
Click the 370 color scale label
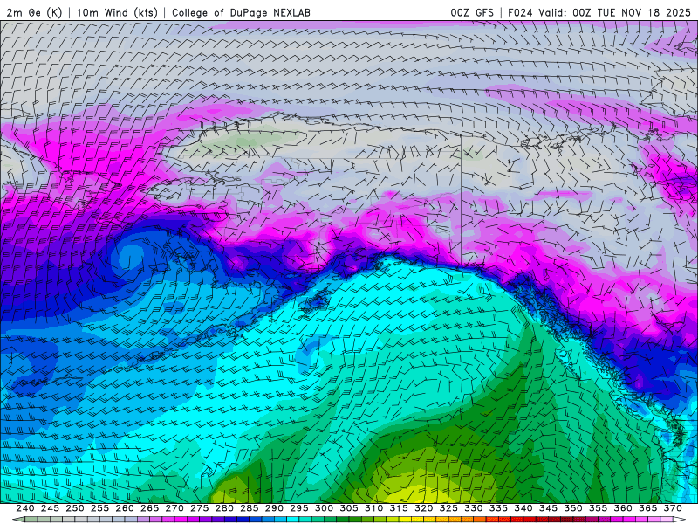pyautogui.click(x=673, y=508)
